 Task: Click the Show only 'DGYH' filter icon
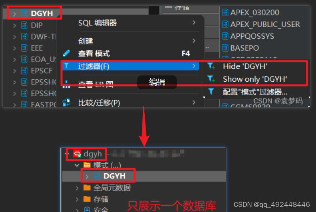[x=211, y=79]
